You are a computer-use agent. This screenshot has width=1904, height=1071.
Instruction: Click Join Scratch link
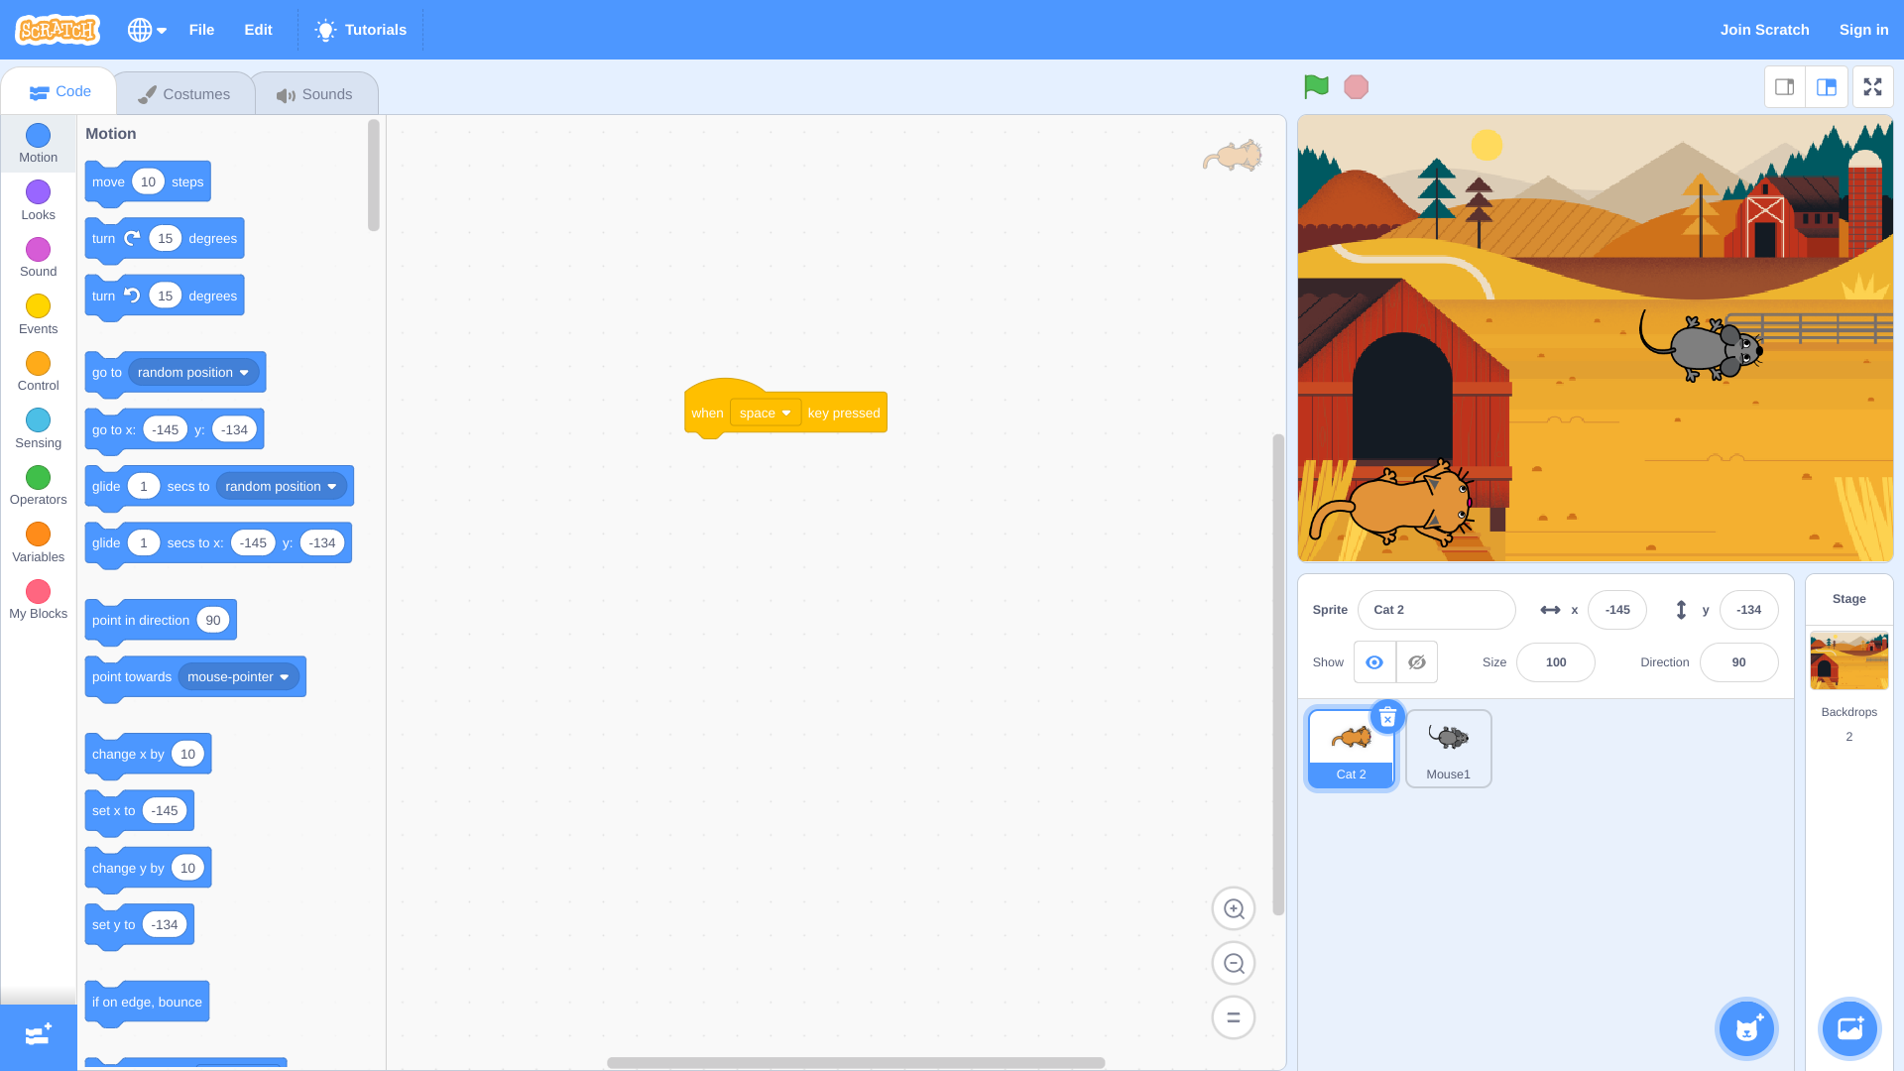(1764, 30)
